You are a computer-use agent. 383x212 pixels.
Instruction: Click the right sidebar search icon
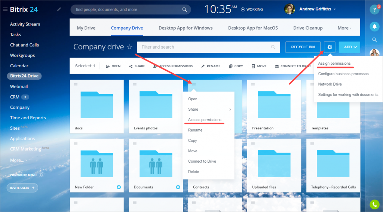(x=374, y=40)
